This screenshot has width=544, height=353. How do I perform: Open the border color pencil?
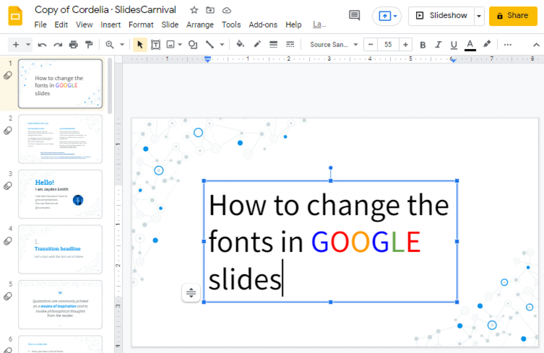point(257,44)
